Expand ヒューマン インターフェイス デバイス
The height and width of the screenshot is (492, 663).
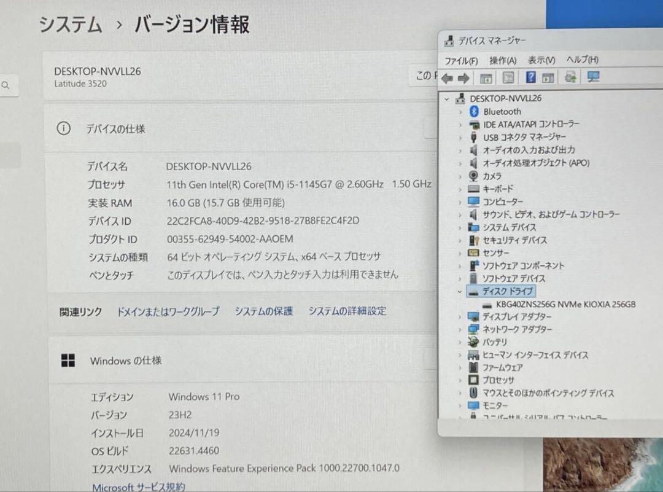point(460,355)
